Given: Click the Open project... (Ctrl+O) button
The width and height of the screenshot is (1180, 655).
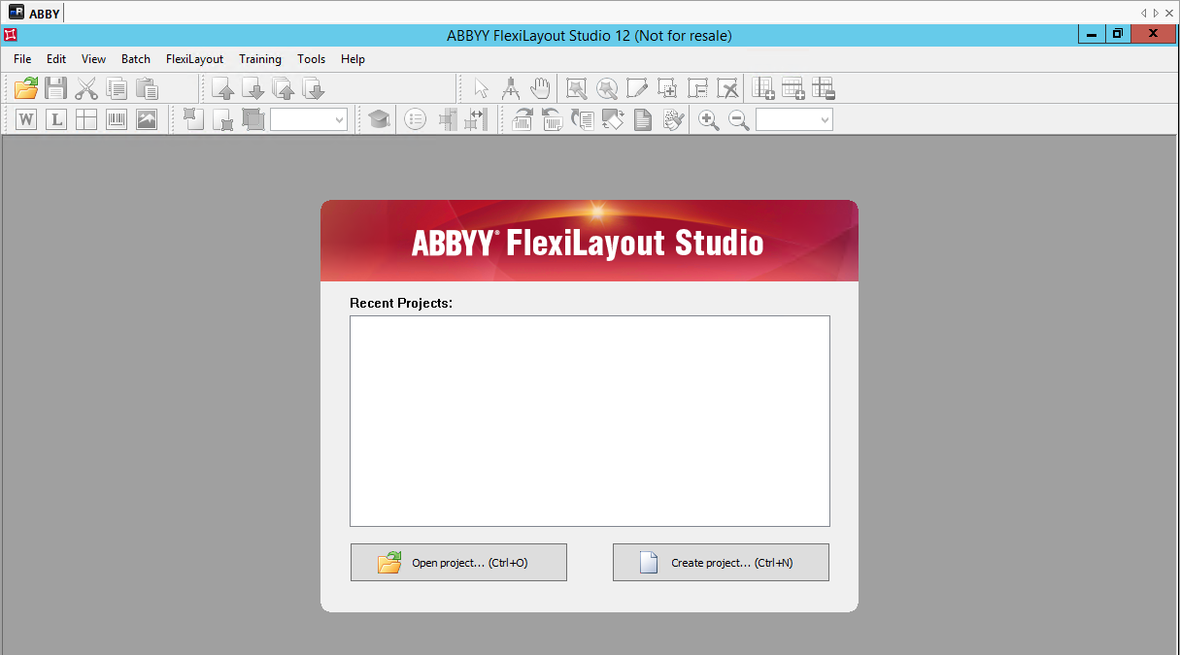Looking at the screenshot, I should click(x=458, y=563).
